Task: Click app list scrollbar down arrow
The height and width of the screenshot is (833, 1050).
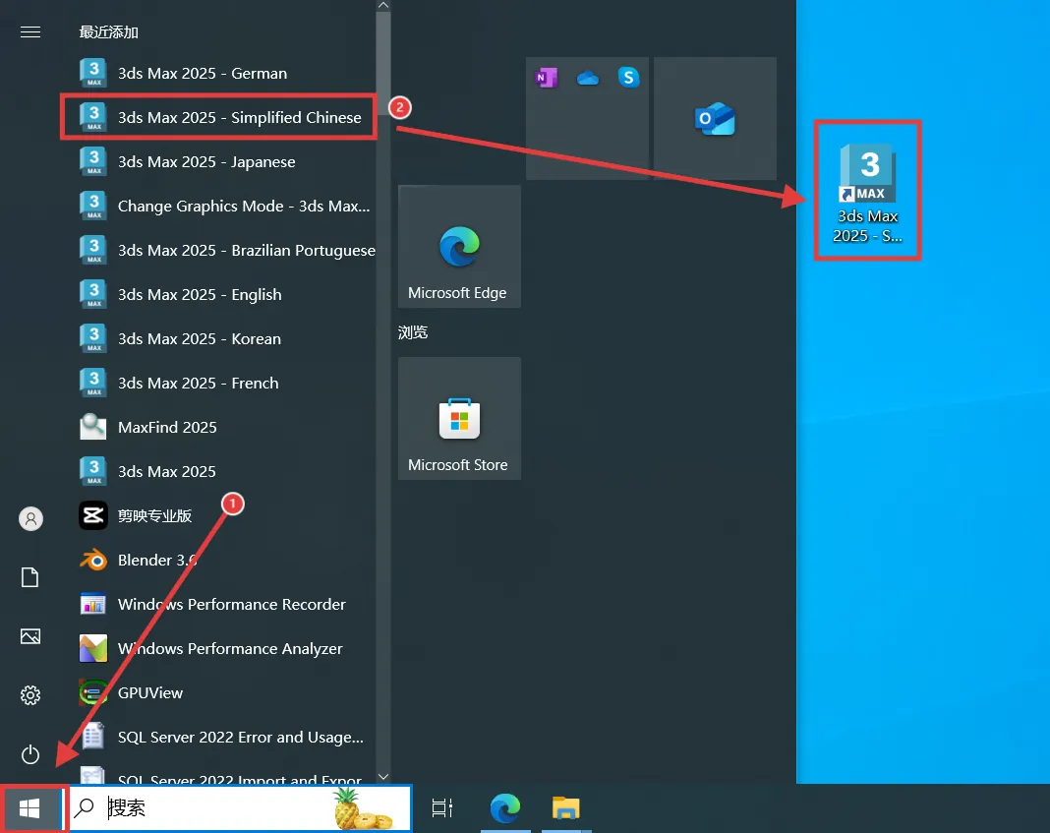Action: pyautogui.click(x=383, y=777)
